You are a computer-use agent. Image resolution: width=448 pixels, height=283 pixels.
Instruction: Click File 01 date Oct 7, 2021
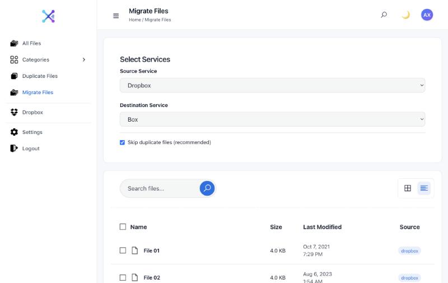(x=316, y=247)
